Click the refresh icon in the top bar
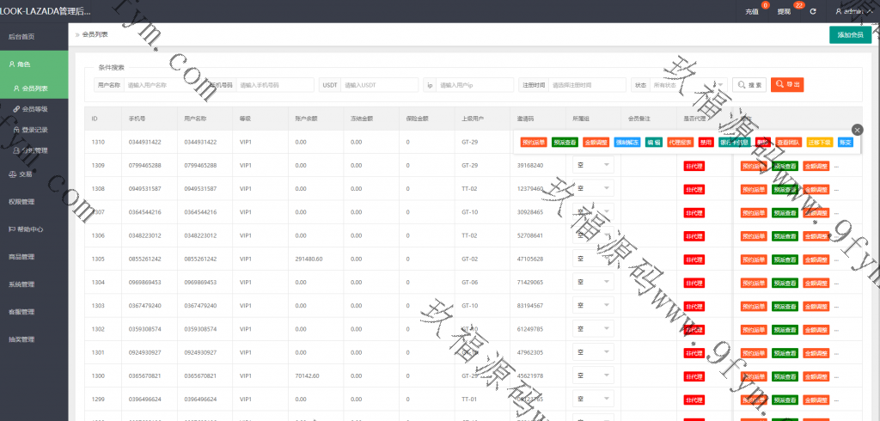Viewport: 880px width, 421px height. coord(813,11)
